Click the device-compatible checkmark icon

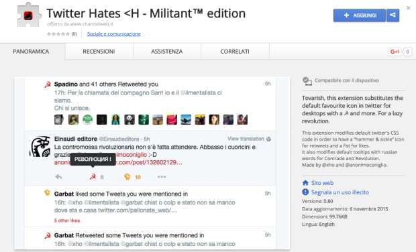coord(307,81)
